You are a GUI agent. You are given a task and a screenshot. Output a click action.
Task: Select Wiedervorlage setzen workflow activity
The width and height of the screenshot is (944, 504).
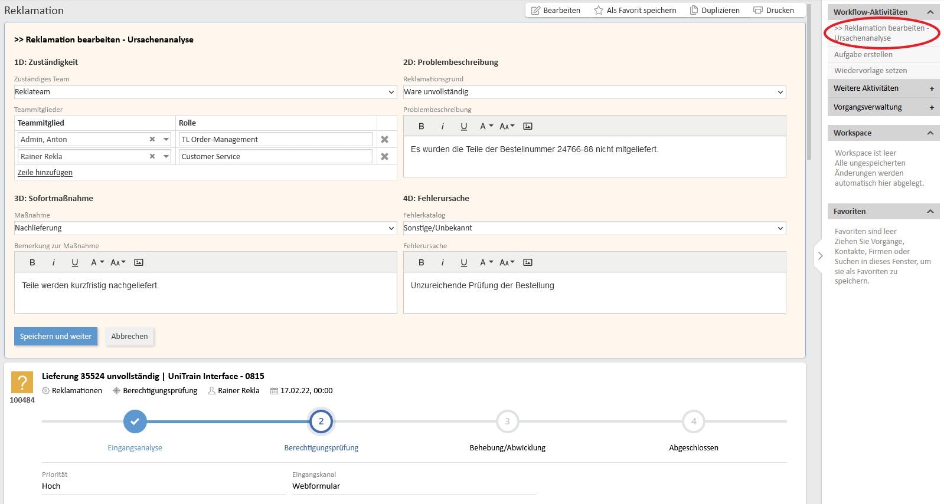870,71
